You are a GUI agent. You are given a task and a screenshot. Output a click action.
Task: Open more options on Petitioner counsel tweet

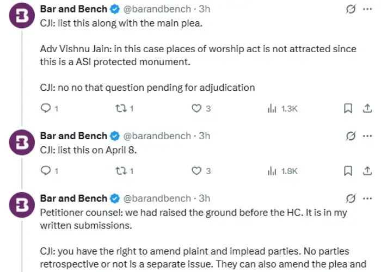367,199
